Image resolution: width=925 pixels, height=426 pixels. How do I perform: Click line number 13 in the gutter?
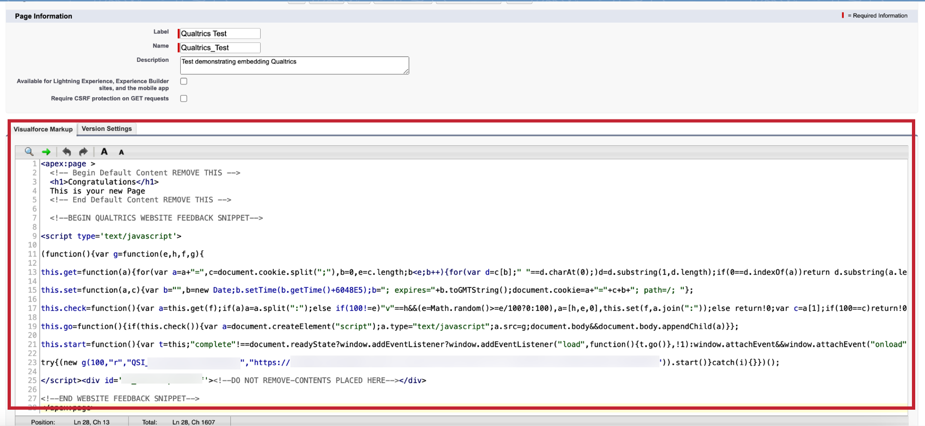click(32, 272)
